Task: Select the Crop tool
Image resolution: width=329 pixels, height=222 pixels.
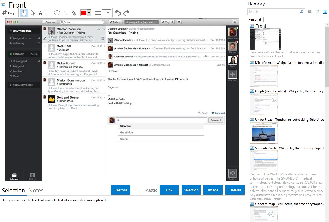Action: (9, 13)
